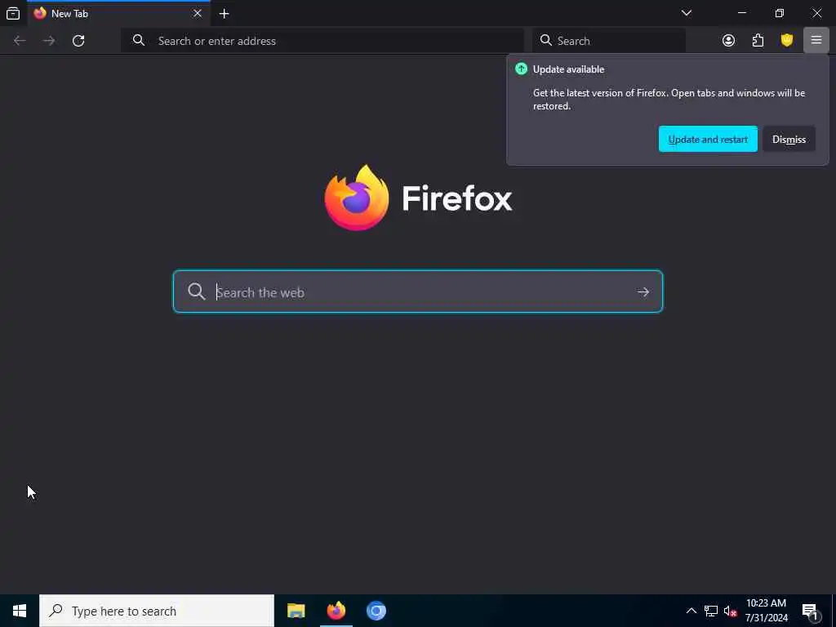
Task: Focus the Search or enter address bar
Action: point(322,41)
